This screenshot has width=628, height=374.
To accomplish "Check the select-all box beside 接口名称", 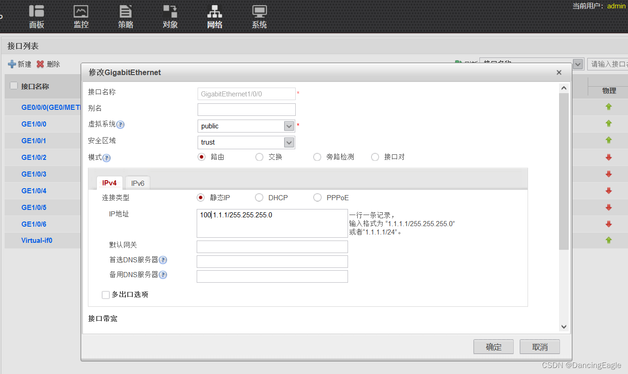I will click(14, 86).
